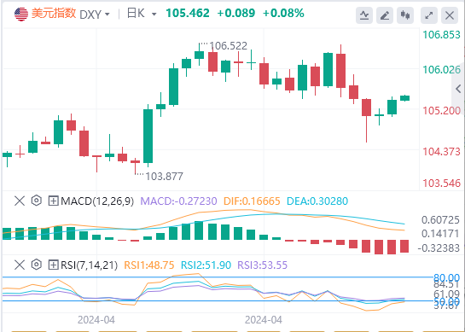Toggle MACD panel expand plus box
Viewport: 465px width, 332px height.
(53, 201)
